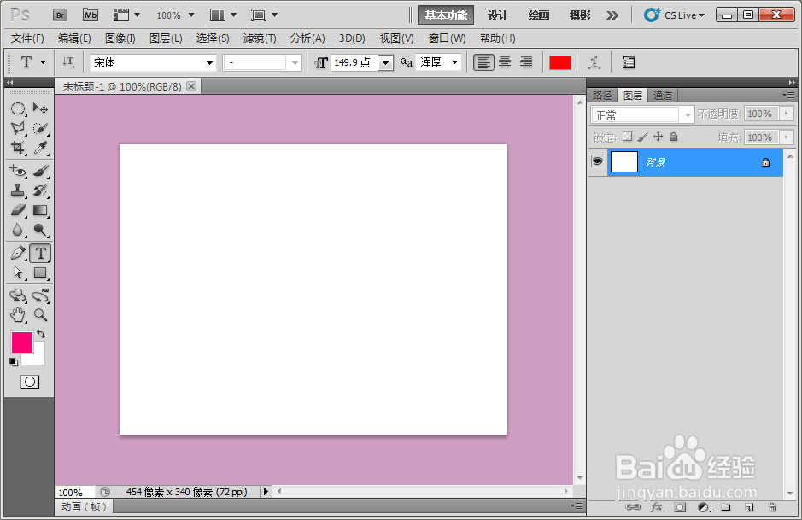Toggle lock position

tap(659, 137)
